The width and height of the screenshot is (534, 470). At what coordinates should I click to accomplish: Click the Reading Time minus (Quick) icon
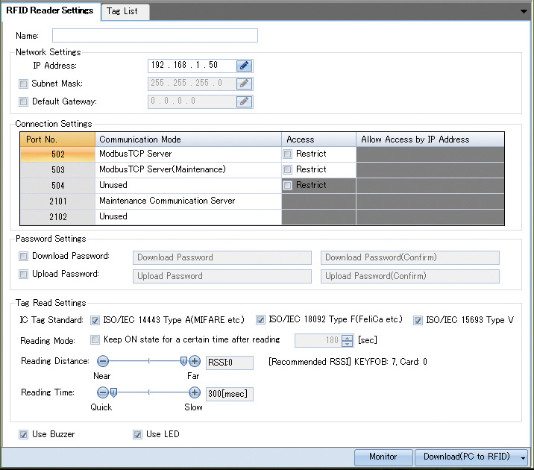pyautogui.click(x=103, y=393)
